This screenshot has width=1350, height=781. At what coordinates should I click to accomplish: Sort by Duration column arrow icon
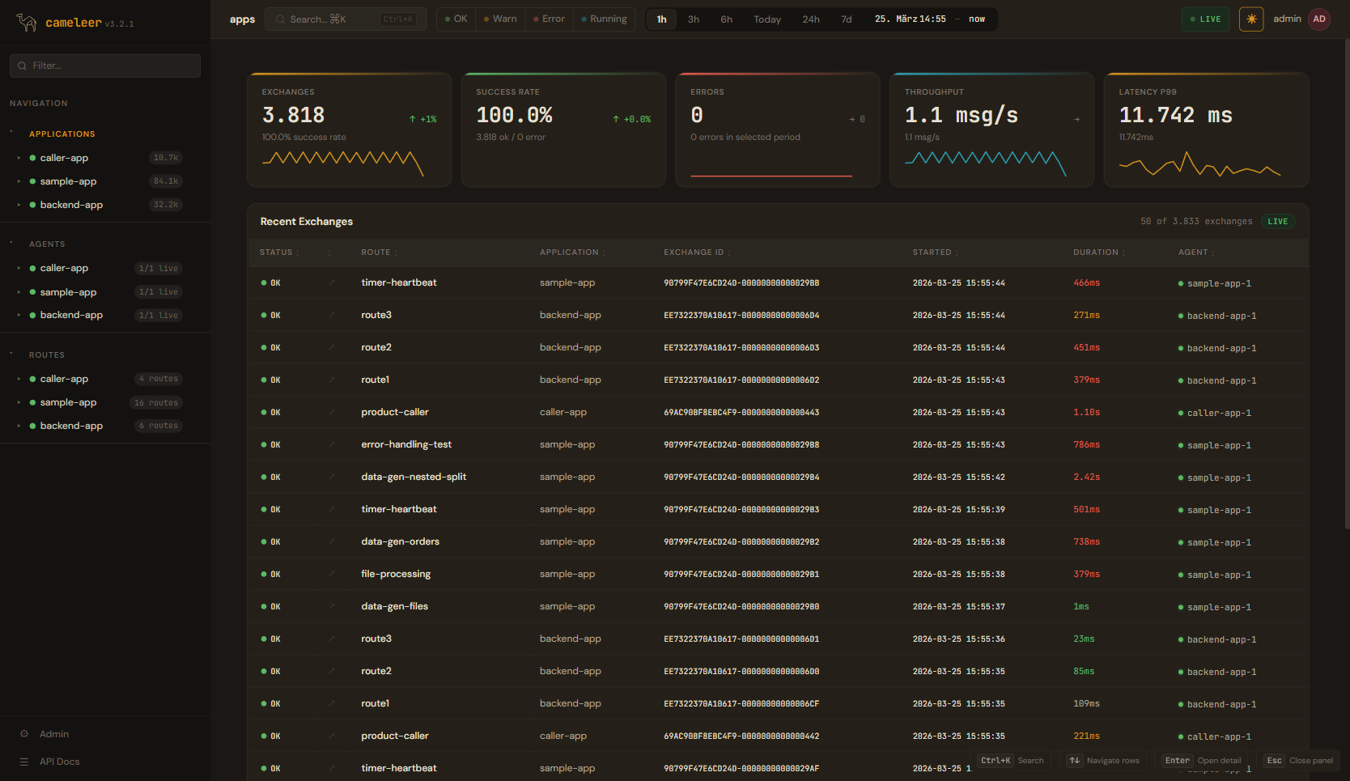pos(1123,253)
